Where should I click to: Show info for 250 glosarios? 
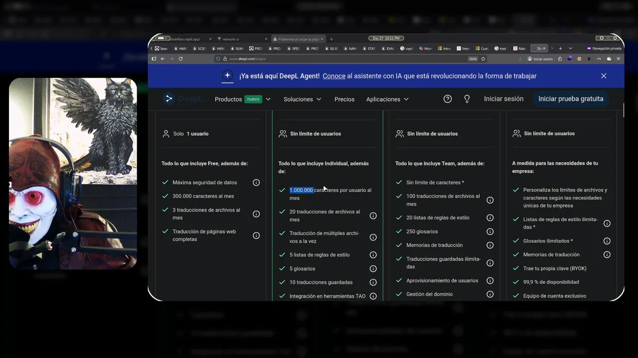pyautogui.click(x=490, y=231)
